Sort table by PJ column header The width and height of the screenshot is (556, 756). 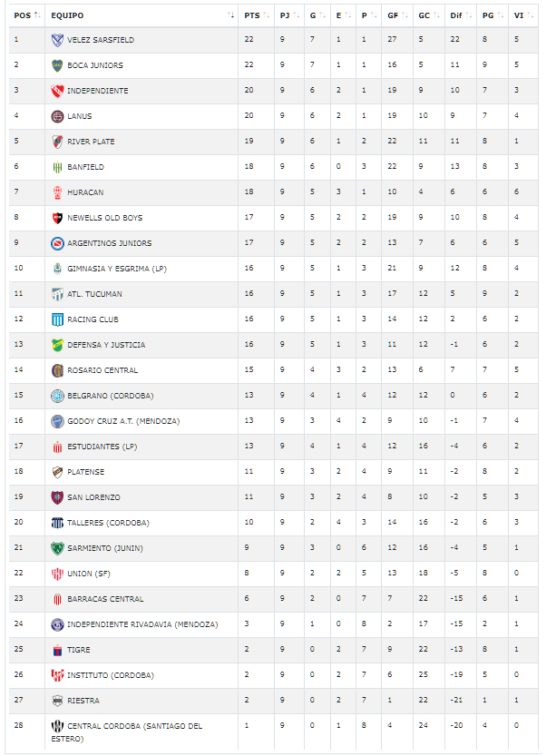click(289, 15)
